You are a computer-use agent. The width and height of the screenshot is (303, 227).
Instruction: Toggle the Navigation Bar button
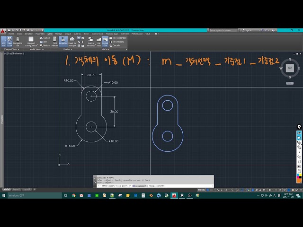(x=18, y=42)
